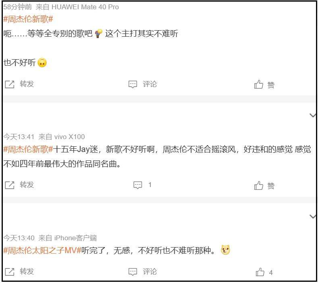Click 转发 label on first post

(x=27, y=84)
